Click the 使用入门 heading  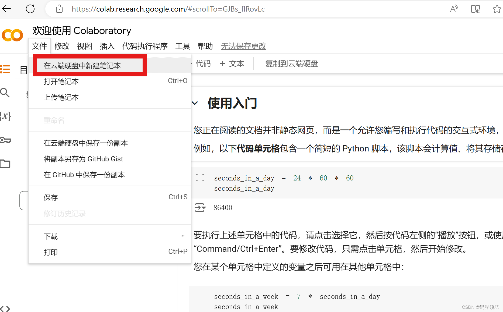[x=232, y=103]
